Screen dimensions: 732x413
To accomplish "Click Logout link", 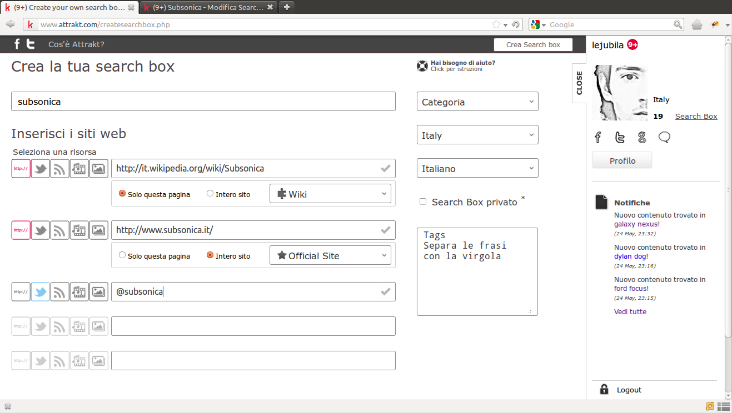I will (629, 390).
